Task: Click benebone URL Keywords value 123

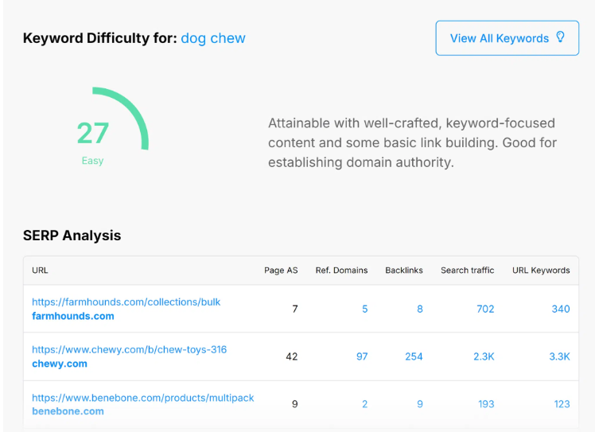Action: click(562, 404)
